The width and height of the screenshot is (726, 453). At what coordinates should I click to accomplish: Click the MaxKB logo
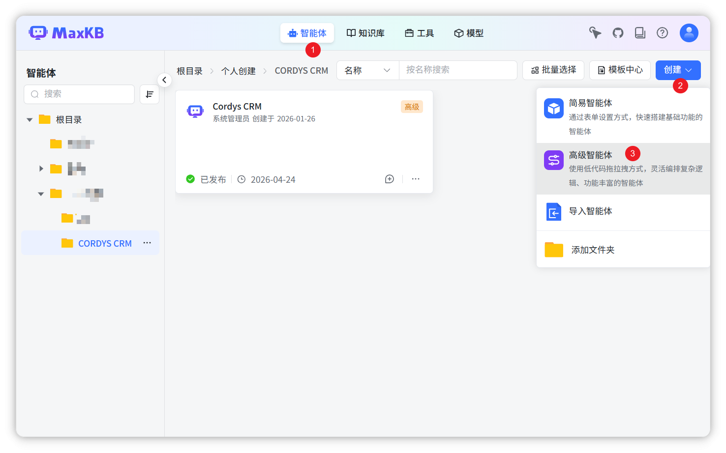(66, 33)
